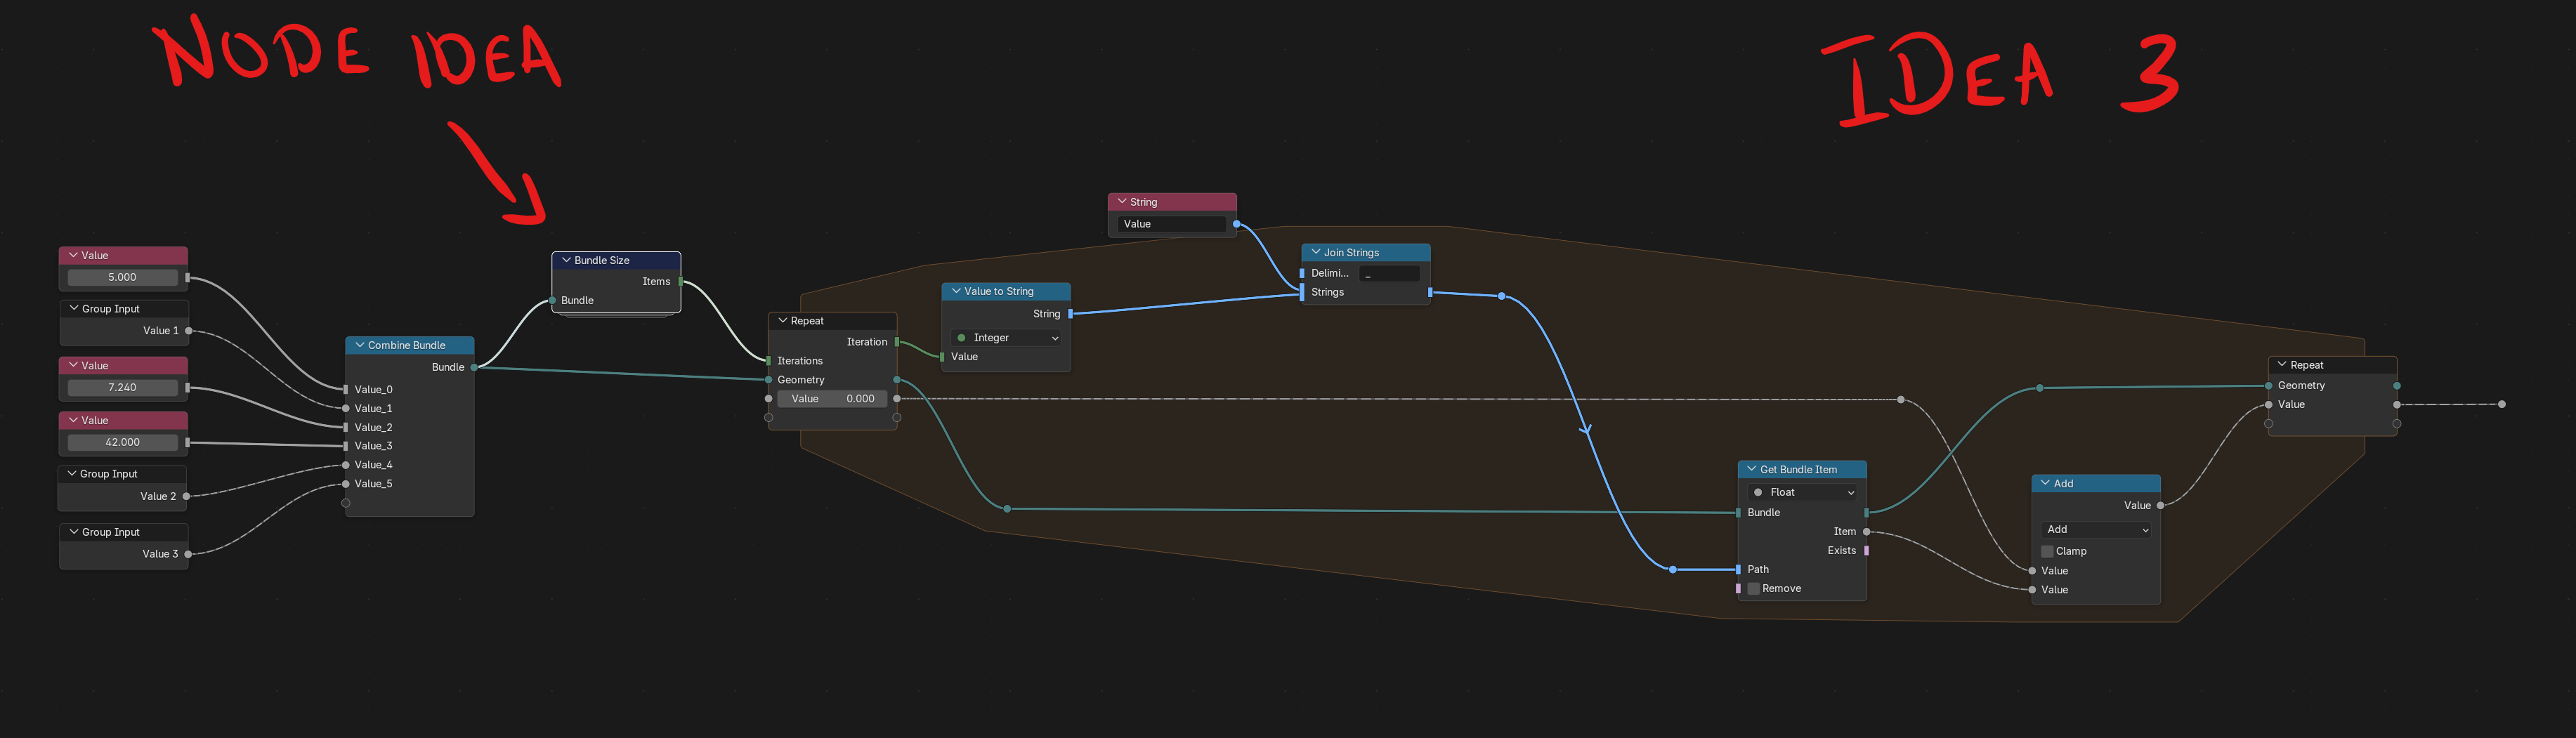This screenshot has height=738, width=2576.
Task: Click the 5.000 value field
Action: tap(123, 277)
